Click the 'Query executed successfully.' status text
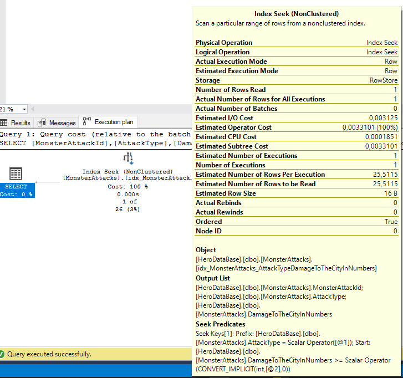403x378 pixels. [49, 354]
